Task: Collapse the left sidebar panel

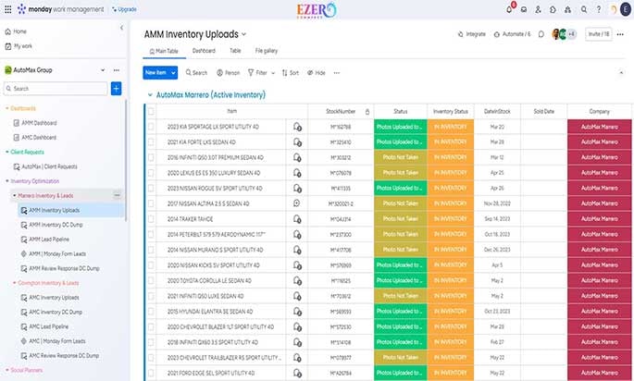Action: [x=121, y=28]
